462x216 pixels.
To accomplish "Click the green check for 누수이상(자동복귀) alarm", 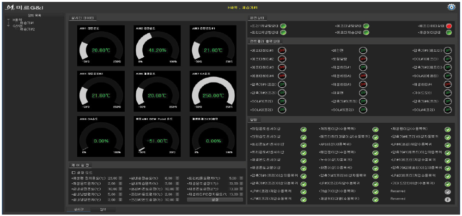I will pos(375,161).
